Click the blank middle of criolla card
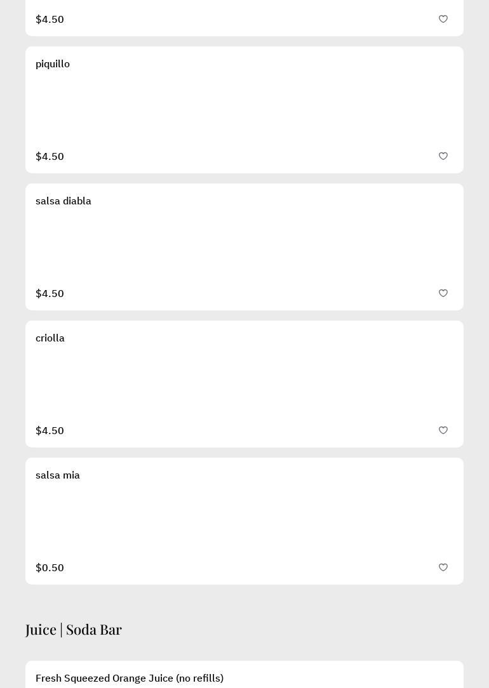 [245, 384]
